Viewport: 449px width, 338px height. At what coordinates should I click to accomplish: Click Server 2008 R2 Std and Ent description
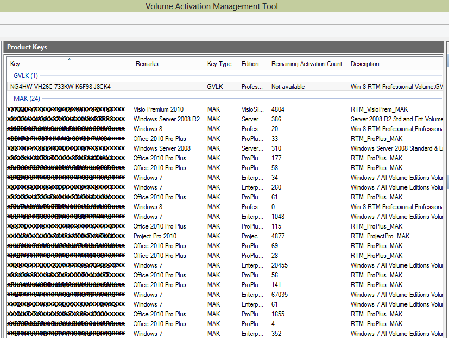point(396,119)
